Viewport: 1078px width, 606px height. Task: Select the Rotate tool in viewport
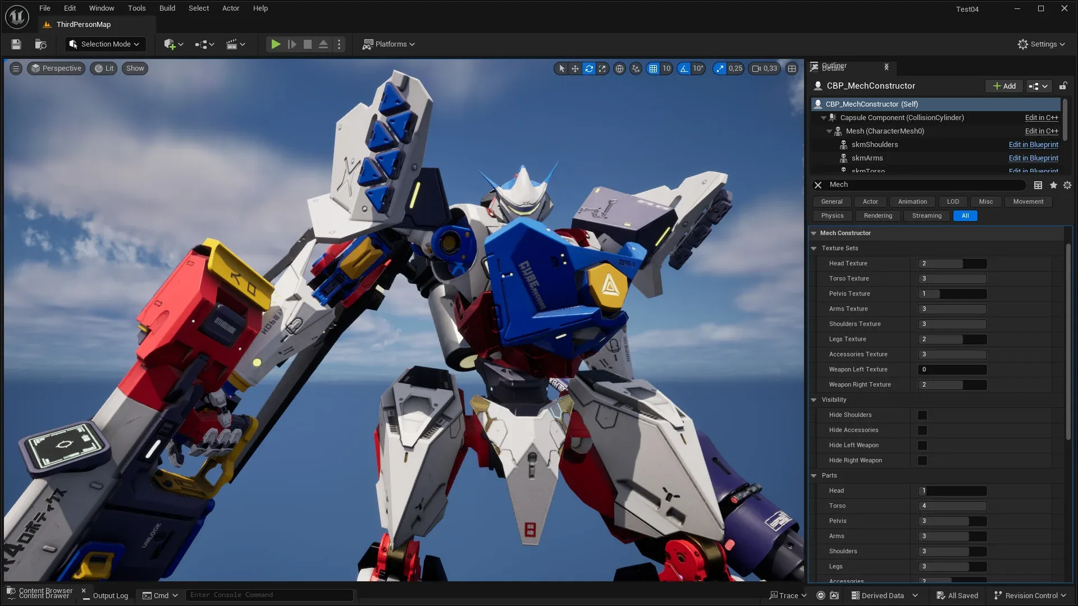(x=588, y=68)
